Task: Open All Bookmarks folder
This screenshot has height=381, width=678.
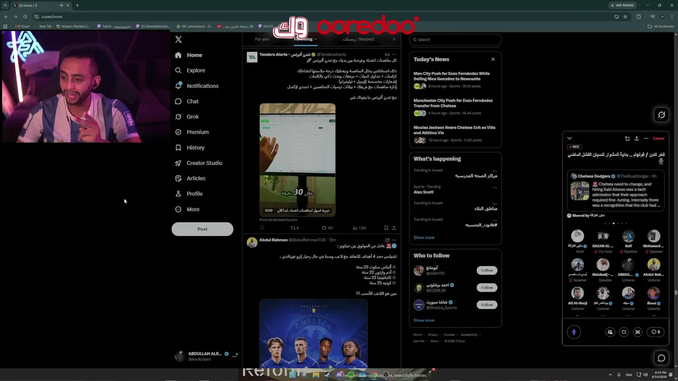Action: pos(661,26)
